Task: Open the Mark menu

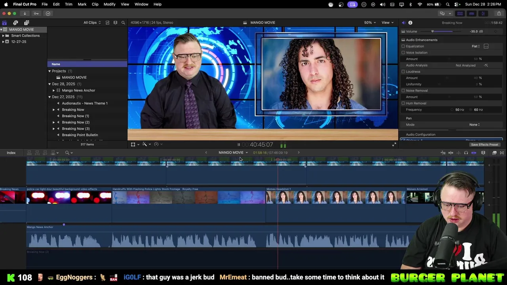Action: 82,4
